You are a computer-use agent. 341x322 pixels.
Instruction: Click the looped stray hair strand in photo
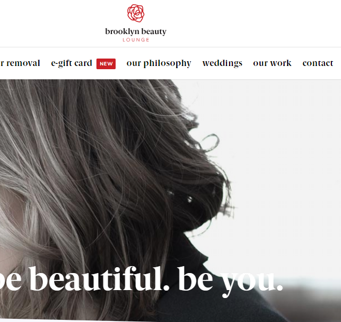pyautogui.click(x=210, y=142)
